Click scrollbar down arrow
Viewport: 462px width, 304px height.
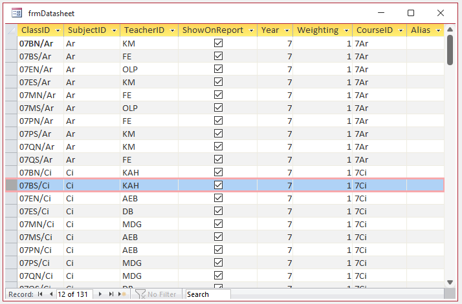(450, 282)
